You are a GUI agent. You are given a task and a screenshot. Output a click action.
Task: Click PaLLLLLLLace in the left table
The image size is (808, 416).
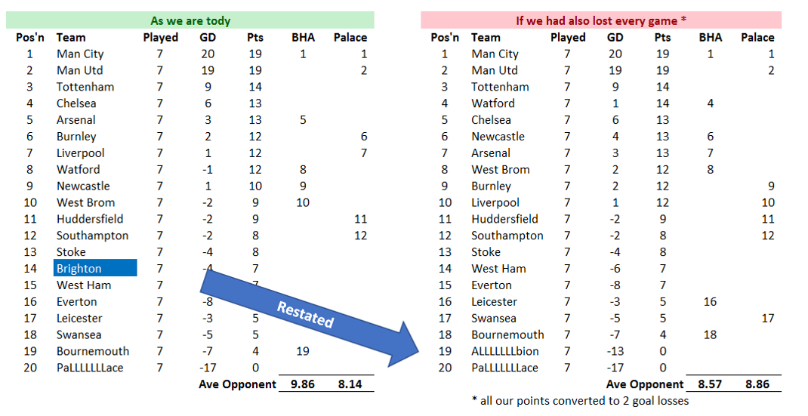90,368
